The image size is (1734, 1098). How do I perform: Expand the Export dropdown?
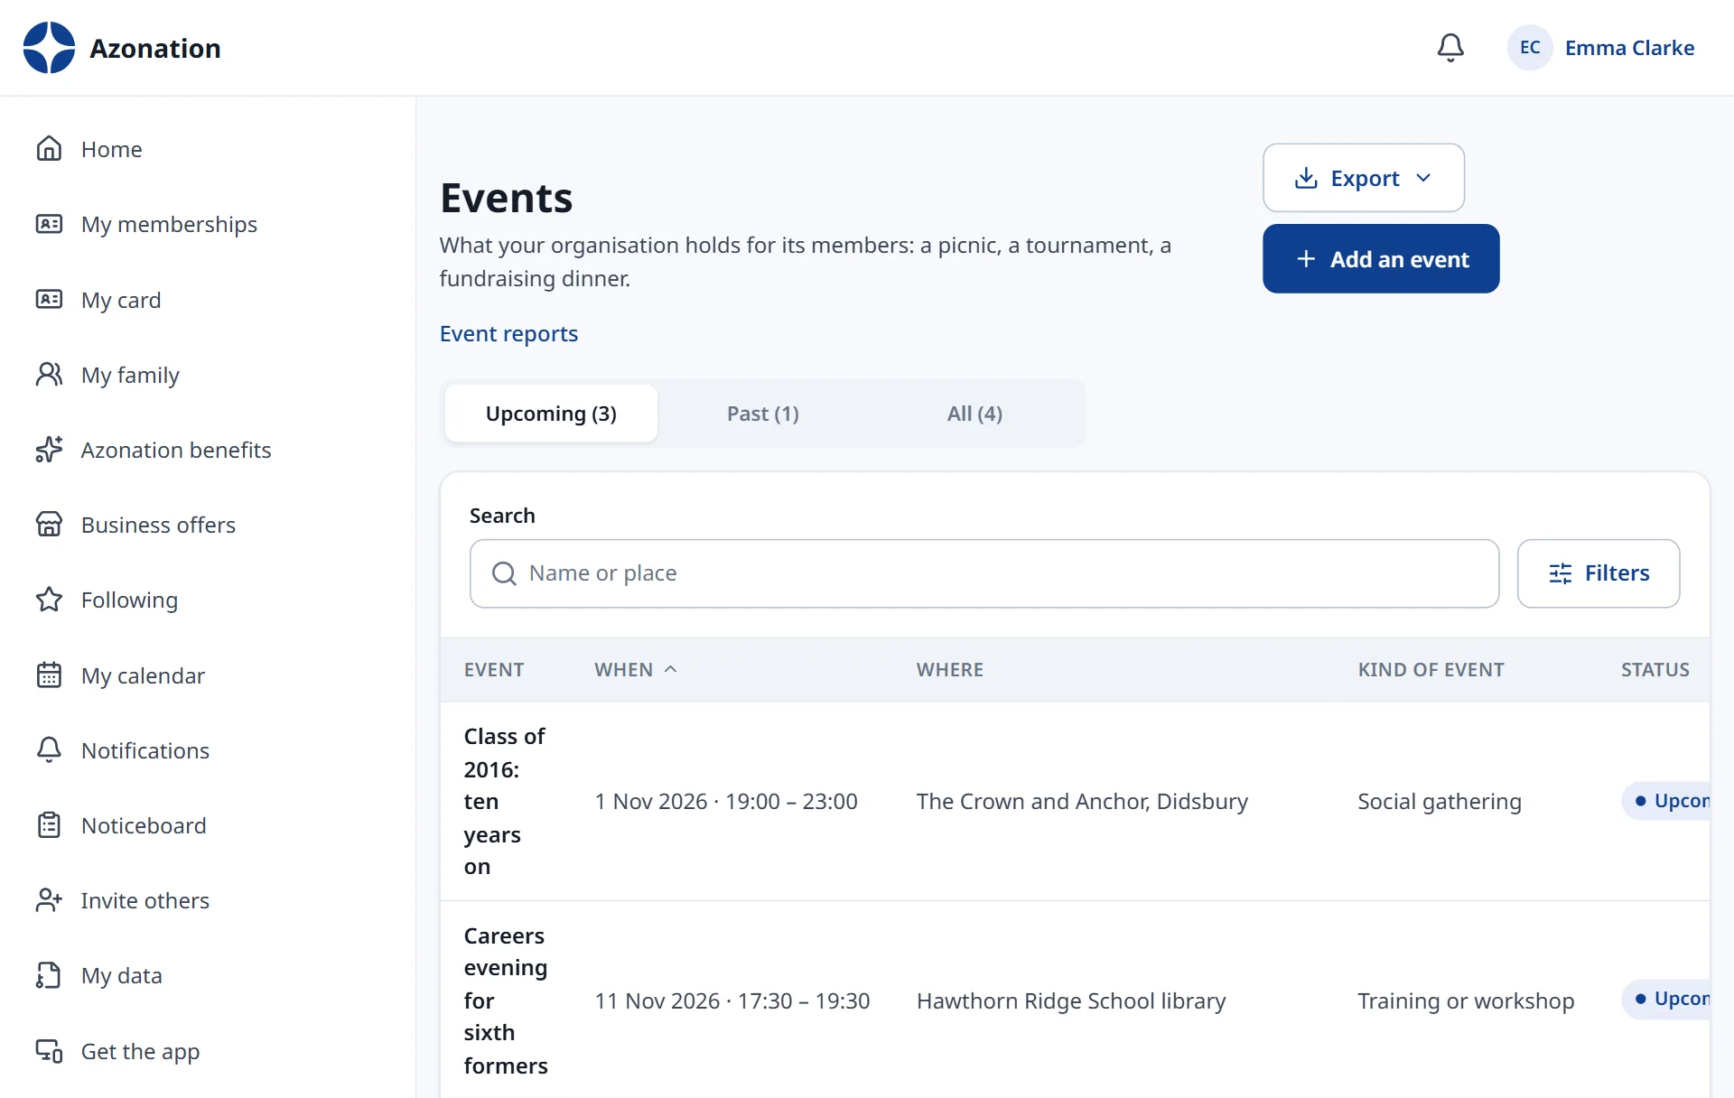tap(1364, 178)
